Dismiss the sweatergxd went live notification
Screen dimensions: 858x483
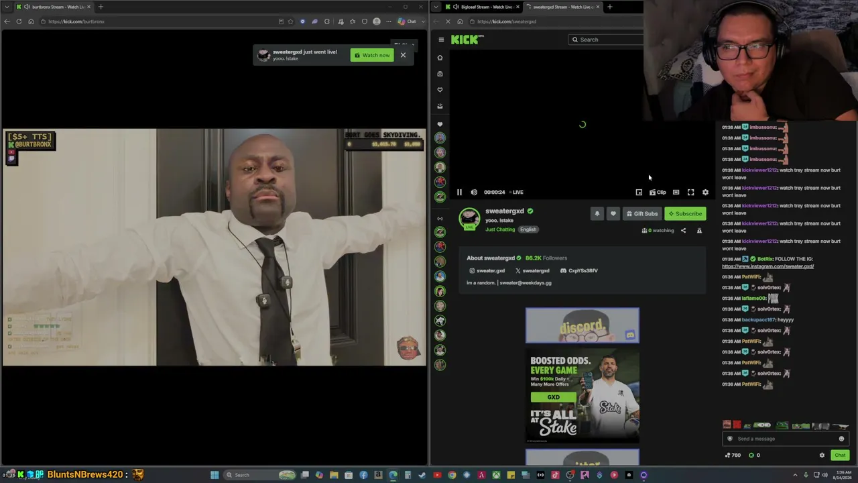click(x=403, y=55)
